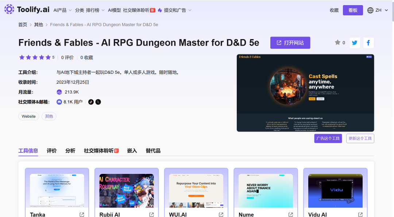Click the 看板 button
The width and height of the screenshot is (394, 217).
(x=353, y=10)
